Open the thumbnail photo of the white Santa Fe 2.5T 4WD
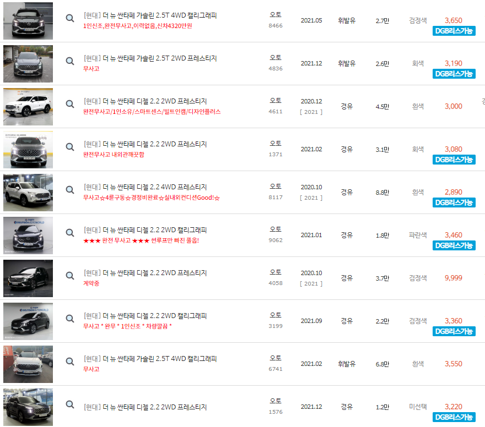This screenshot has height=427, width=485. pyautogui.click(x=28, y=364)
